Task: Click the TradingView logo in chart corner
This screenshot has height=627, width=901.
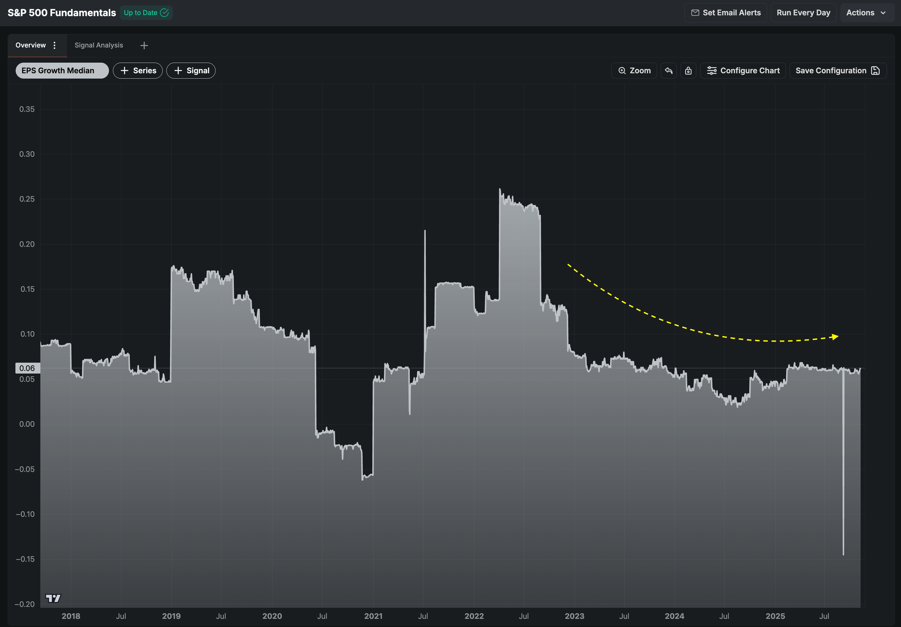Action: click(53, 598)
